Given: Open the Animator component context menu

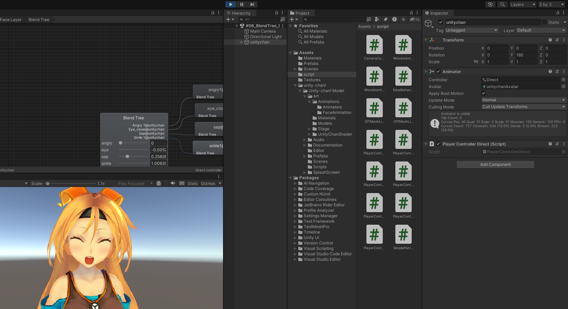Looking at the screenshot, I should click(x=564, y=71).
